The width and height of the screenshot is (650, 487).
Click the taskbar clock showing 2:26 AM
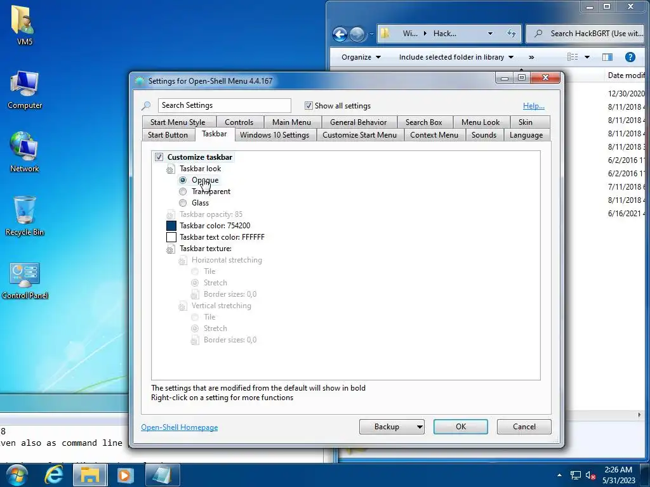pyautogui.click(x=618, y=475)
